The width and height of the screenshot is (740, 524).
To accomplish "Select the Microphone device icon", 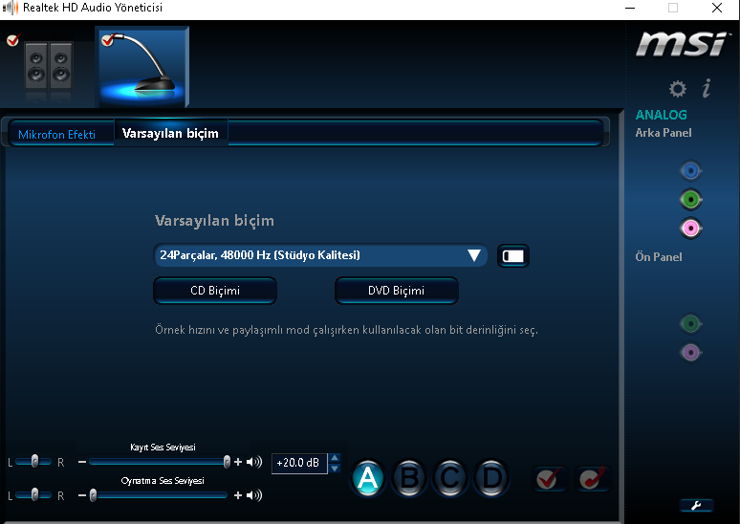I will (142, 67).
